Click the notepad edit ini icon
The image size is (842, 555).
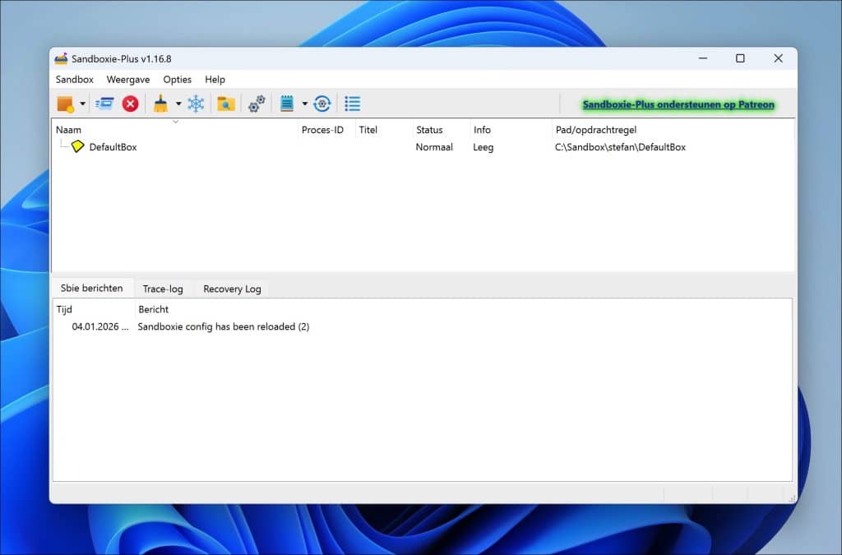287,104
